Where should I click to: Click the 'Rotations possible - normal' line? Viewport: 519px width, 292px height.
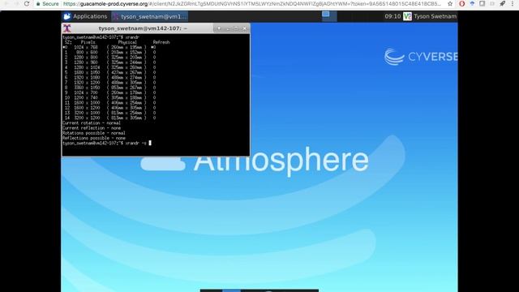(x=94, y=133)
